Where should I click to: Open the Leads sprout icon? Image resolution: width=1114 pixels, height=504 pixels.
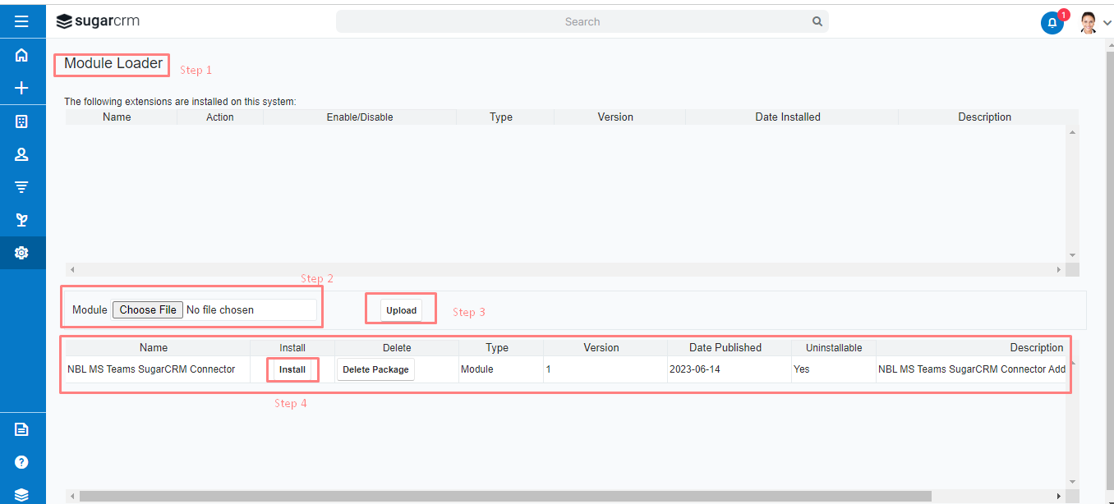pyautogui.click(x=22, y=220)
